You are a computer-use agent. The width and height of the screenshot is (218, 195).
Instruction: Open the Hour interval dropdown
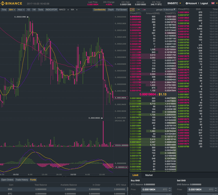pyautogui.click(x=21, y=10)
